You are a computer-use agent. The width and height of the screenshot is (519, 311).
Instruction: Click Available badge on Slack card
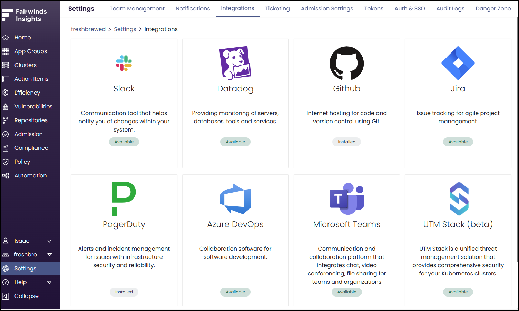pos(124,142)
